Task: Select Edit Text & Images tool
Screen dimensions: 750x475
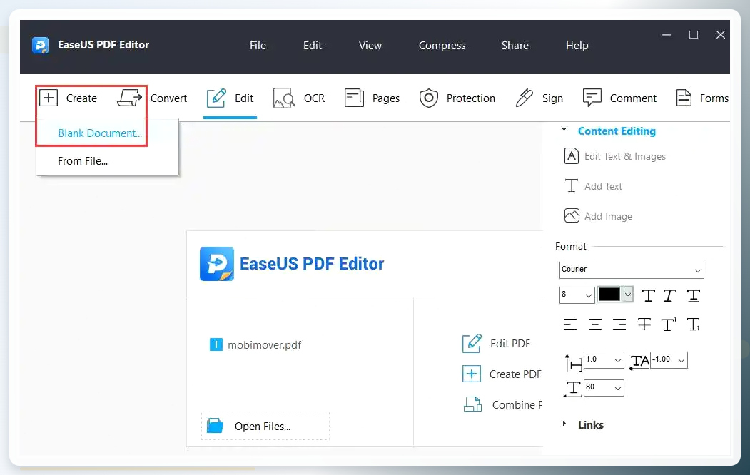Action: point(615,156)
